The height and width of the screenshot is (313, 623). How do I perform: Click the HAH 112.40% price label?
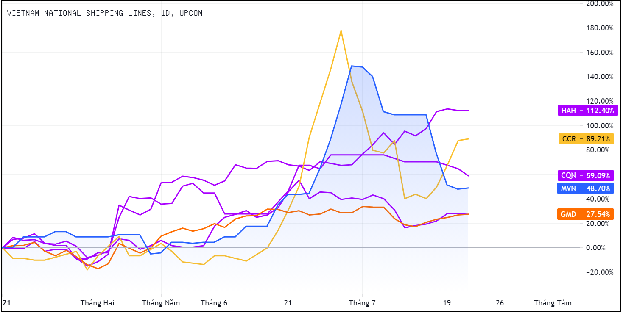tap(586, 111)
